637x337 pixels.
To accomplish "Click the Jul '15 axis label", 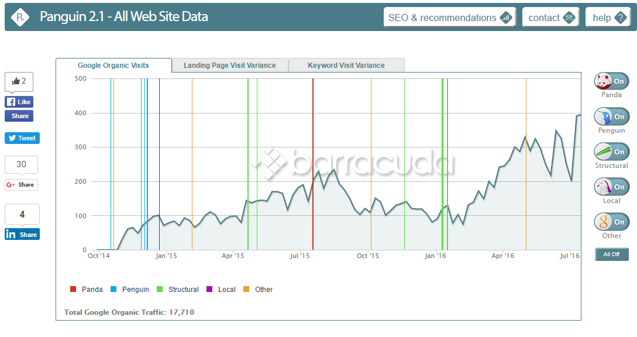I will click(x=299, y=256).
